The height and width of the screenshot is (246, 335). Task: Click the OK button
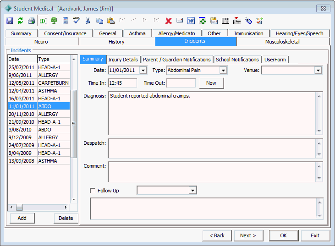pos(284,235)
